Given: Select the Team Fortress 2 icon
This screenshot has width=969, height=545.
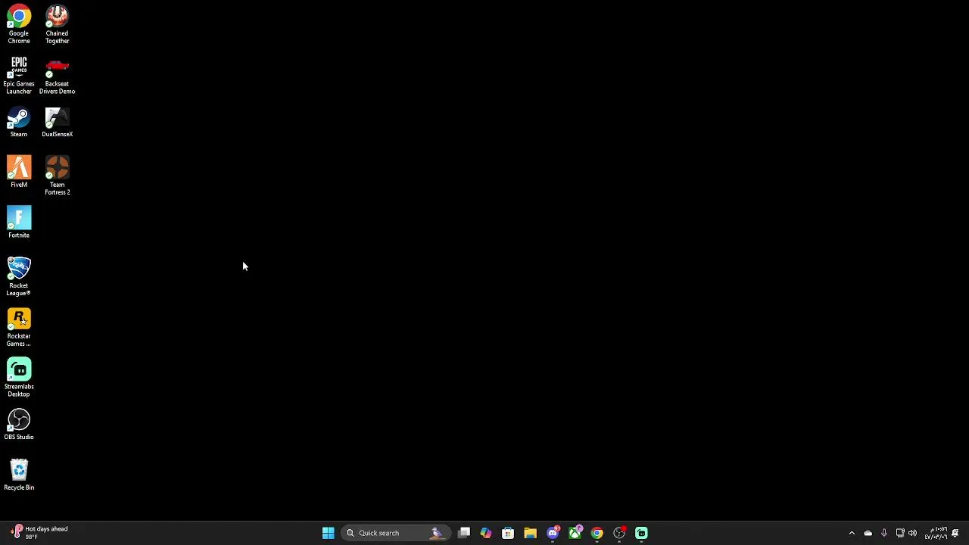Looking at the screenshot, I should tap(57, 176).
